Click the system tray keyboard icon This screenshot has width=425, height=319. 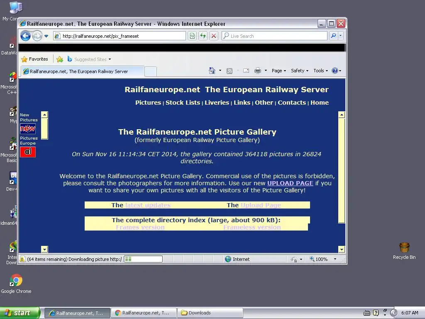click(367, 313)
